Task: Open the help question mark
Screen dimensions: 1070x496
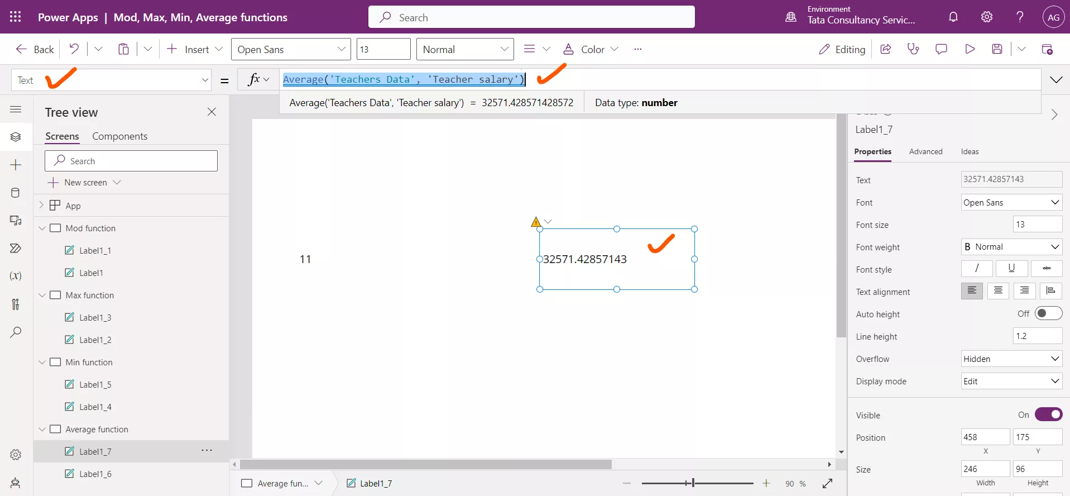Action: [x=1020, y=17]
